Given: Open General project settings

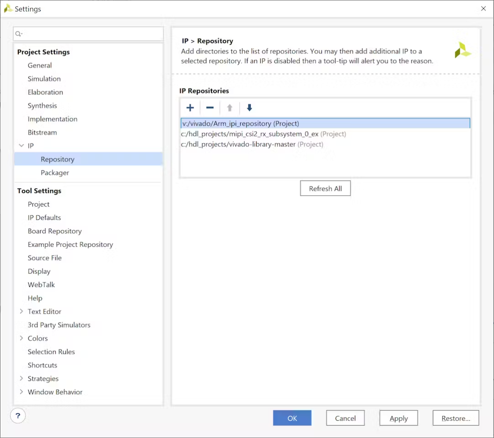Looking at the screenshot, I should [40, 65].
